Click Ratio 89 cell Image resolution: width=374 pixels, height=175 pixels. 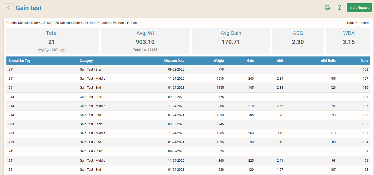pyautogui.click(x=366, y=151)
